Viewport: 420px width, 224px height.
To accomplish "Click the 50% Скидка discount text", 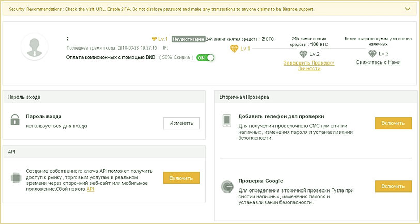I will 176,57.
